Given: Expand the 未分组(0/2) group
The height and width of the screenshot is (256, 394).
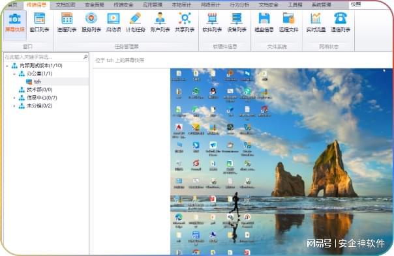Looking at the screenshot, I should click(14, 106).
